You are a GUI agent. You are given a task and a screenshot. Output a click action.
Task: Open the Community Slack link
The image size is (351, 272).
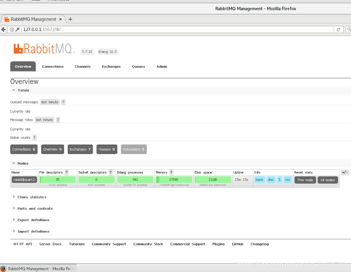pos(148,244)
